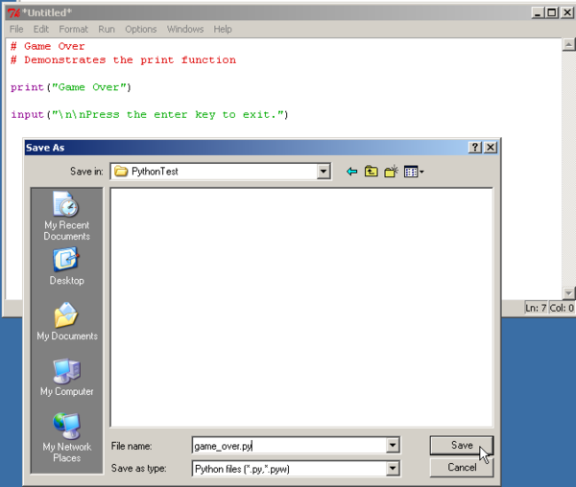This screenshot has height=487, width=576.
Task: Open My Recent Documents in places bar
Action: pyautogui.click(x=66, y=215)
